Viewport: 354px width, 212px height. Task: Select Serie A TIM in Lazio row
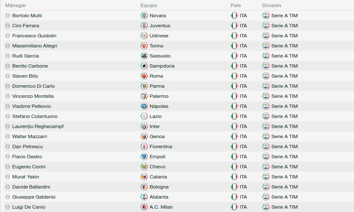pyautogui.click(x=284, y=116)
